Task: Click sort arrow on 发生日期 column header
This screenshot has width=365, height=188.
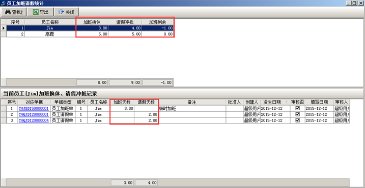Action: click(287, 102)
